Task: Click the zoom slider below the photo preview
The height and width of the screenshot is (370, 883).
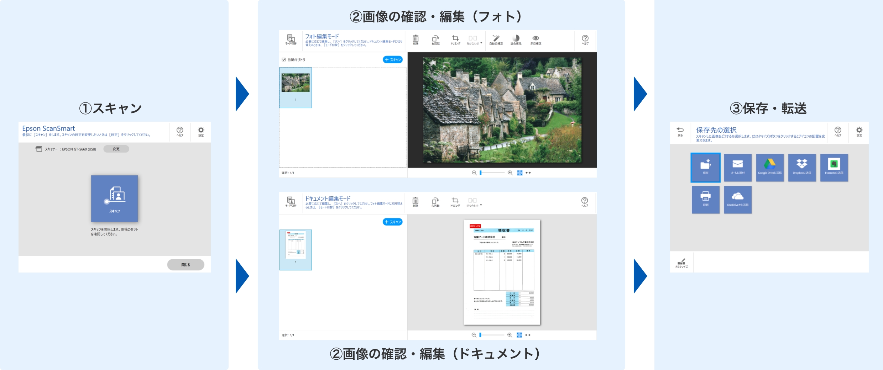Action: coord(492,173)
